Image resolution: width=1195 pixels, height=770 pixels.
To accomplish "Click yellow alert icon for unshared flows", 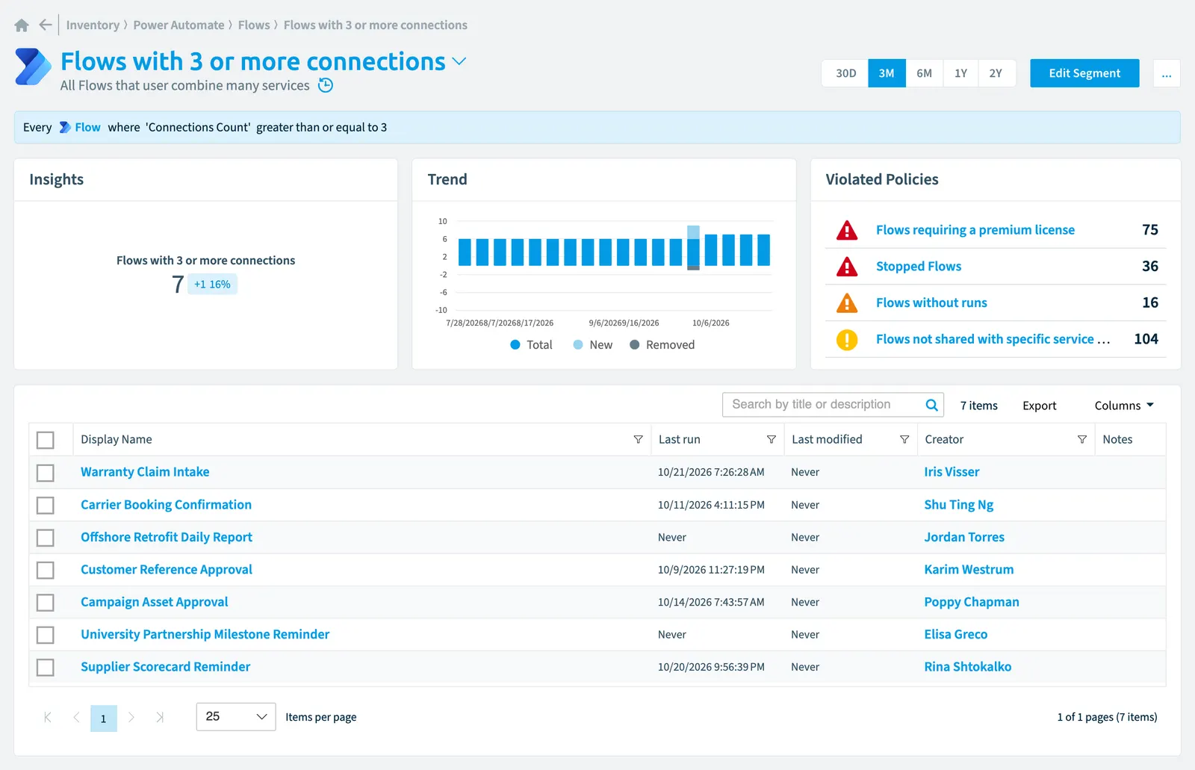I will click(x=847, y=340).
